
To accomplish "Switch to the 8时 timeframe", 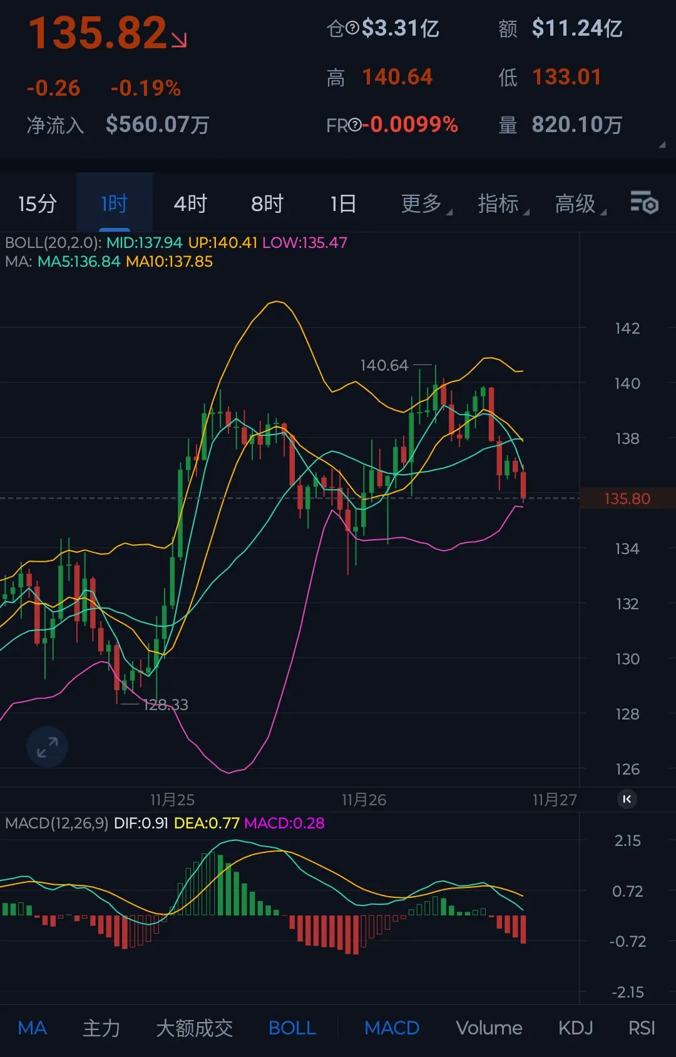I will (267, 204).
